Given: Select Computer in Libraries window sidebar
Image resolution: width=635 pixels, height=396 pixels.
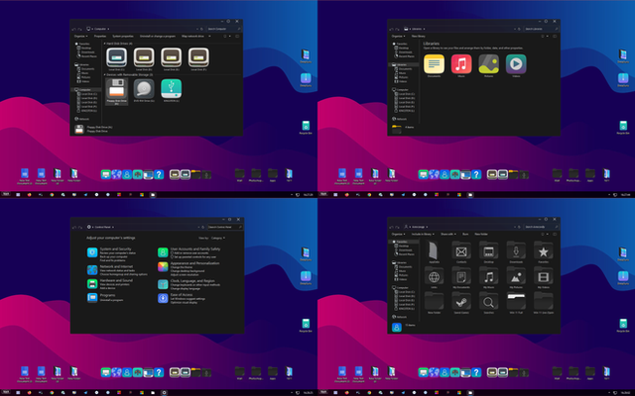Looking at the screenshot, I should pos(402,90).
